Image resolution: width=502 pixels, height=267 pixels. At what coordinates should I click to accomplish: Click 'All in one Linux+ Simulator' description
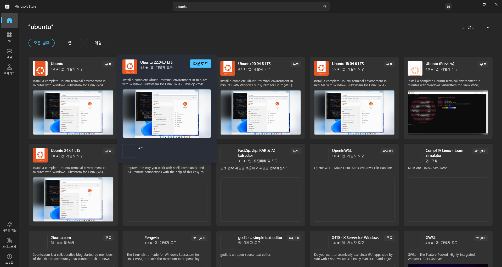point(427,168)
